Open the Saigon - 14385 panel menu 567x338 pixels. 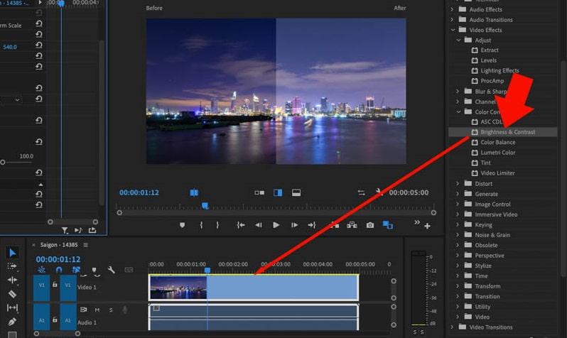pyautogui.click(x=86, y=245)
